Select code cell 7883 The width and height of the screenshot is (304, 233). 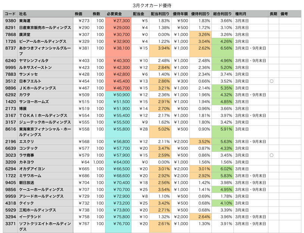[10, 74]
